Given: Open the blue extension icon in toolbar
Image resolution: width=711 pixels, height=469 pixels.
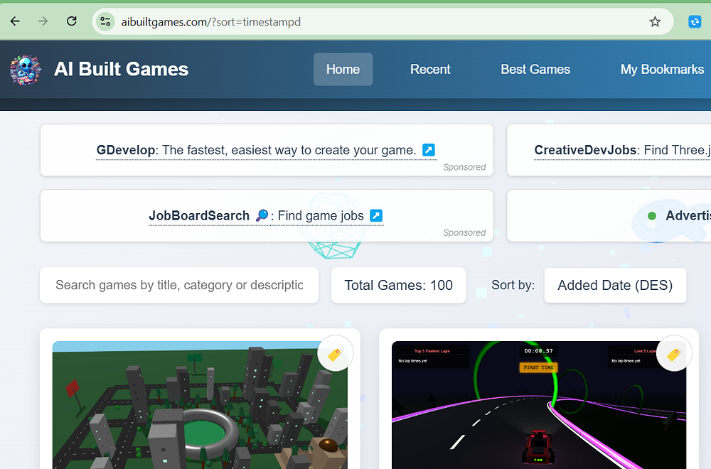Looking at the screenshot, I should [x=695, y=21].
